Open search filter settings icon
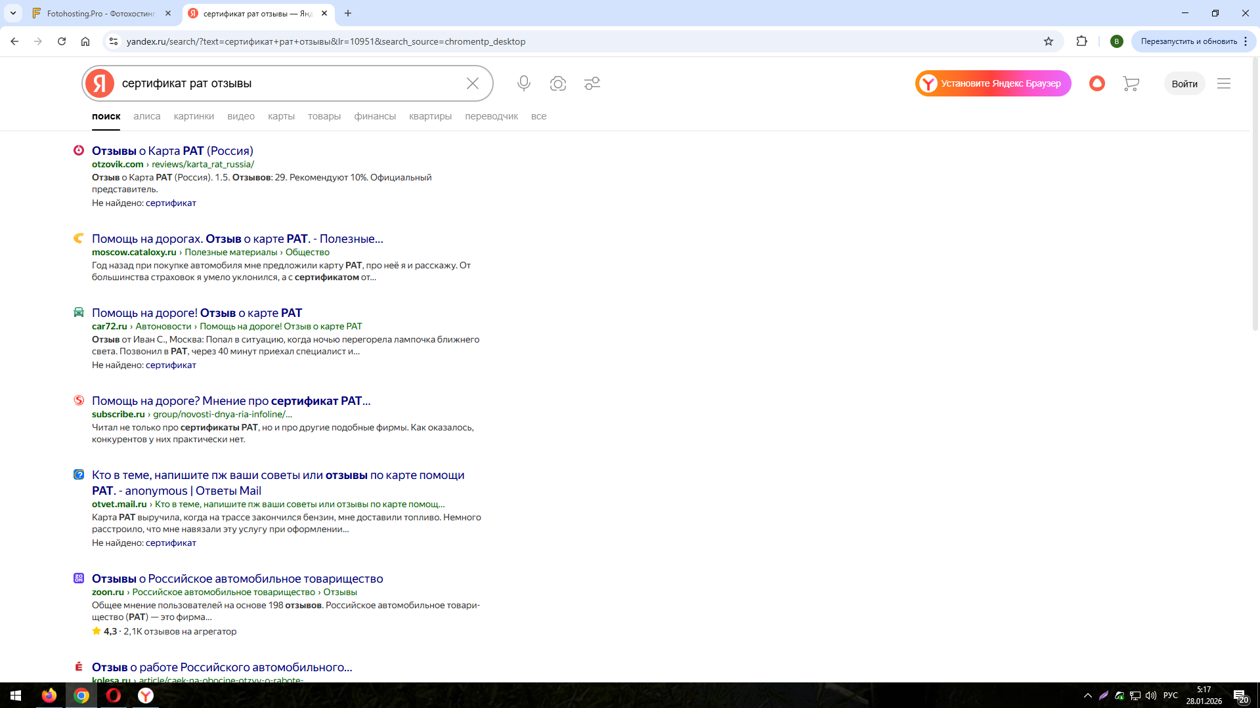The image size is (1260, 708). coord(592,83)
